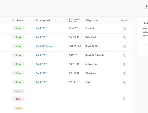The height and width of the screenshot is (113, 148).
Task: Click info icon in Ready To Schedule row
Action: [124, 55]
